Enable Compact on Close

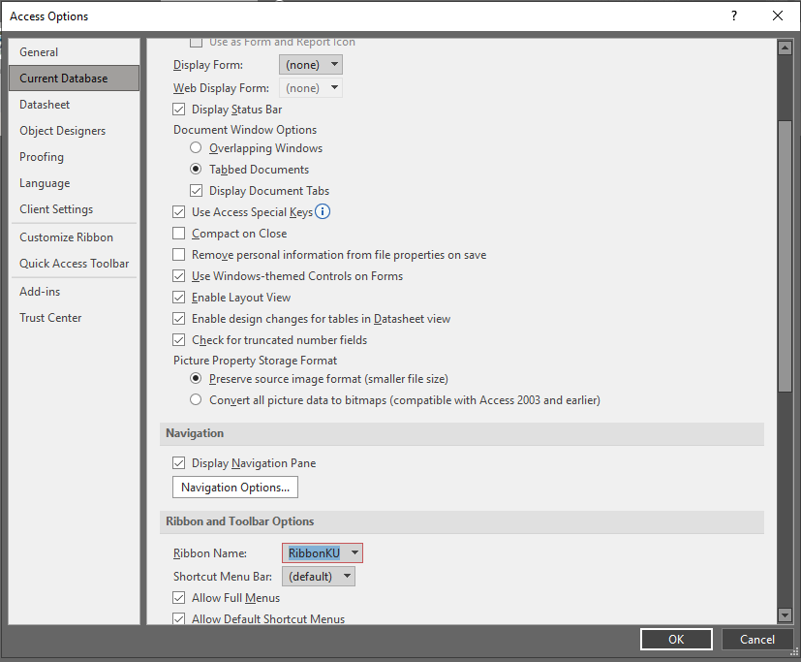point(179,234)
